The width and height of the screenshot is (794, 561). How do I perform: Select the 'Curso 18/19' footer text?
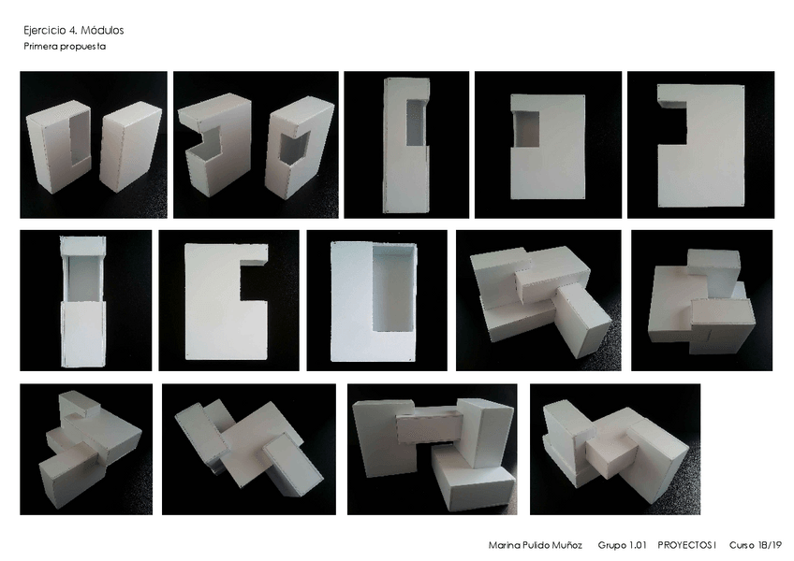pos(756,545)
